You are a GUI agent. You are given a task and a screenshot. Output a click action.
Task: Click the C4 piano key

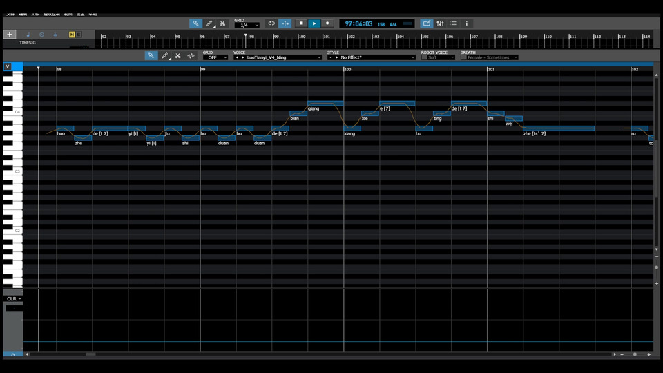[x=13, y=112]
